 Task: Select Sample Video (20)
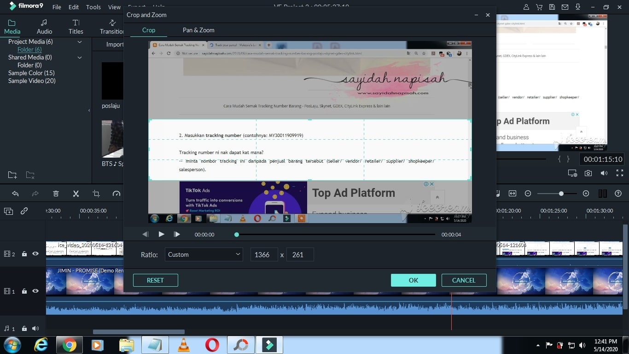pyautogui.click(x=32, y=81)
